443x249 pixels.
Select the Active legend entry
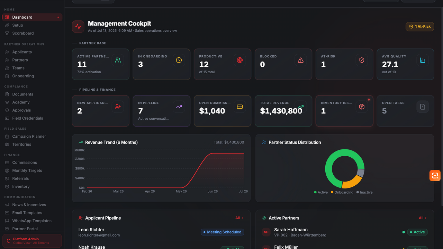coord(321,192)
